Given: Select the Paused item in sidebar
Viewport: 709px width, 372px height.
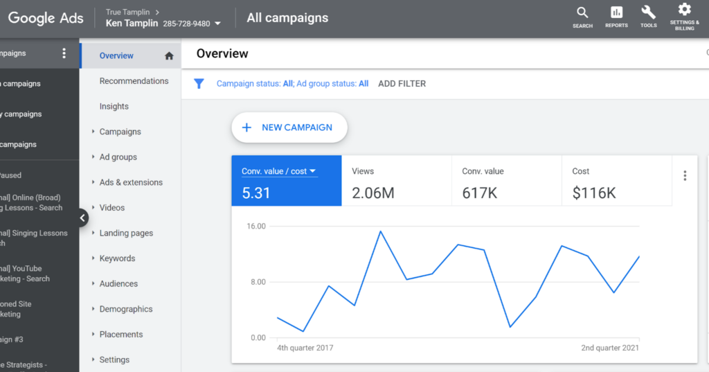Looking at the screenshot, I should 11,175.
